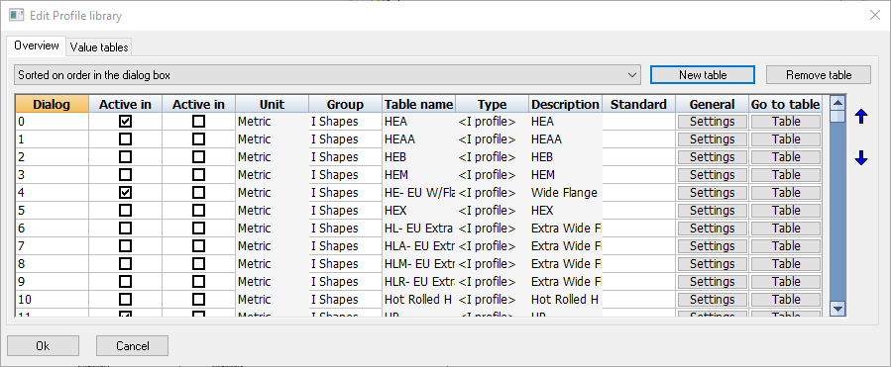The image size is (891, 367).
Task: Click the Group column header
Action: 346,105
